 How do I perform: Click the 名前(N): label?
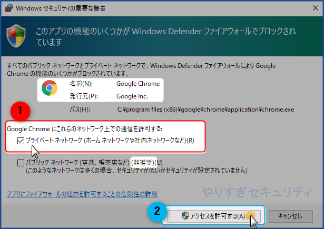click(x=81, y=84)
